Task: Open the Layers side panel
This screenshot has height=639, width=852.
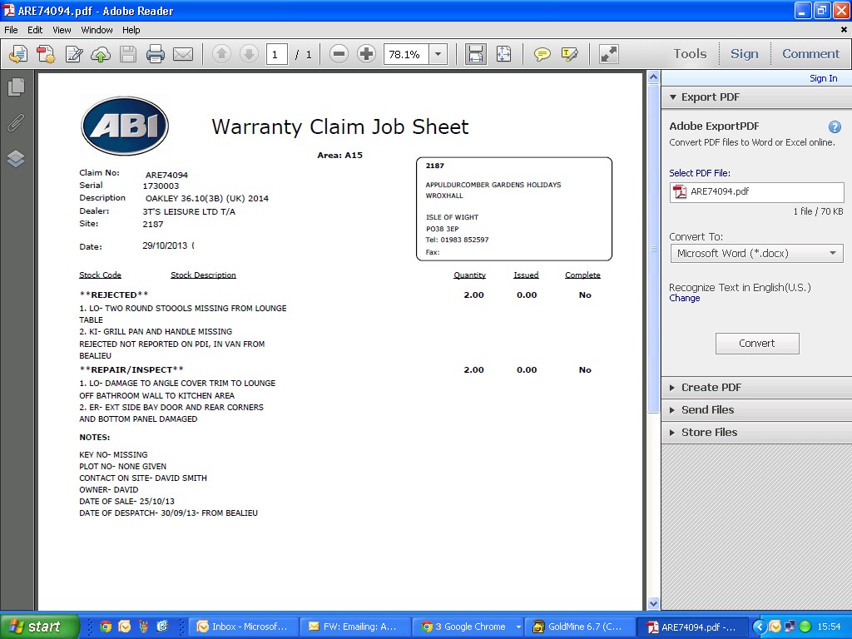Action: click(x=16, y=158)
